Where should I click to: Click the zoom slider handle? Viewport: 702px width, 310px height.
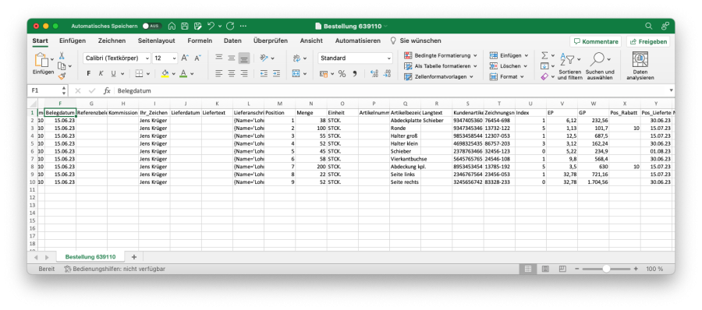click(x=606, y=269)
